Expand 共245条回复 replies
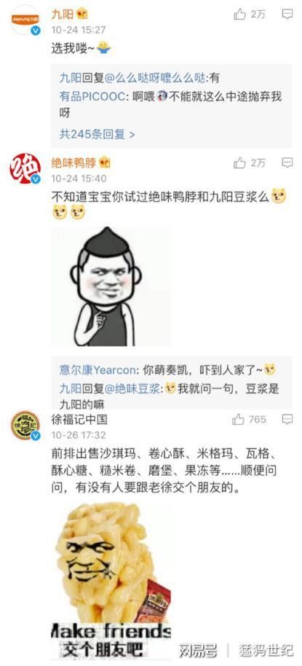The image size is (302, 666). click(97, 135)
